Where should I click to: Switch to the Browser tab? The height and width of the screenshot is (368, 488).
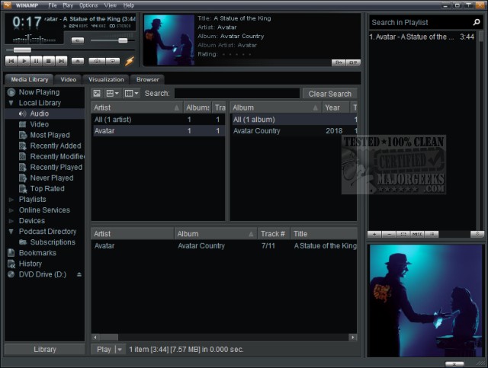(x=147, y=80)
